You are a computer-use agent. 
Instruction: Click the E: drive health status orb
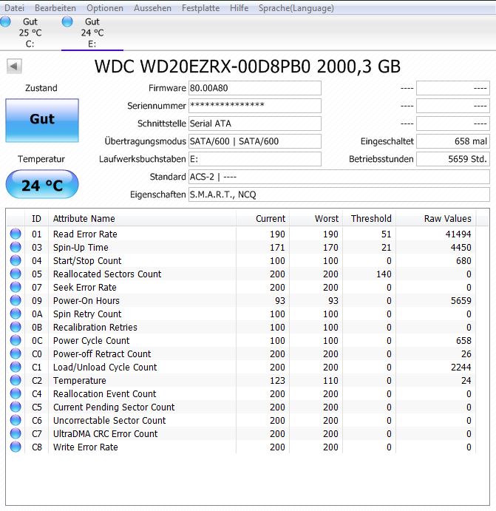(67, 21)
